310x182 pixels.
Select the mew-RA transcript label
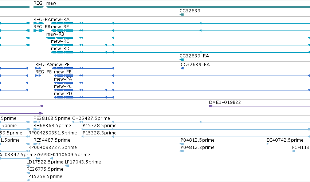(x=60, y=20)
